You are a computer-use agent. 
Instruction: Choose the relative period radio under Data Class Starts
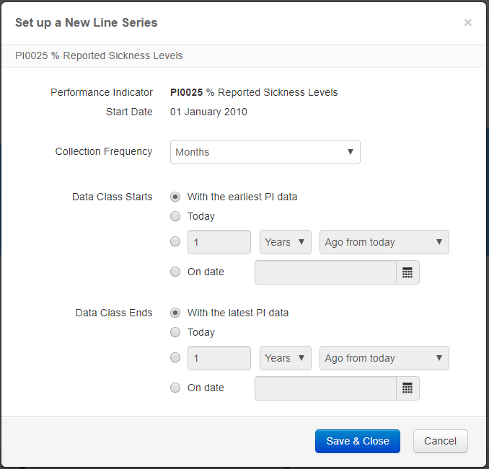click(x=175, y=241)
